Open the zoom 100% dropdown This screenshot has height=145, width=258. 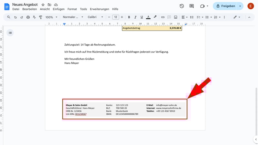point(51,17)
